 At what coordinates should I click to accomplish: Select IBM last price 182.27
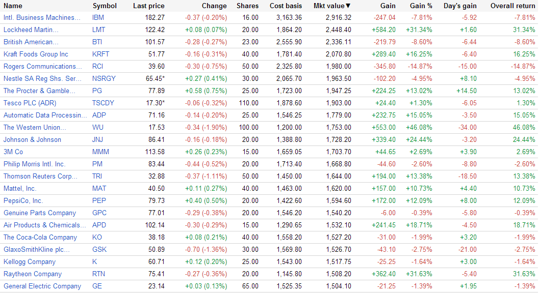pyautogui.click(x=155, y=17)
